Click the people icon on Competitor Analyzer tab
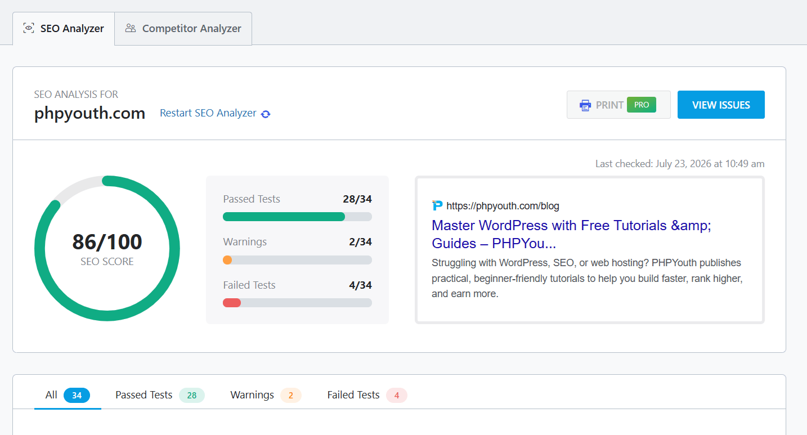 click(131, 28)
